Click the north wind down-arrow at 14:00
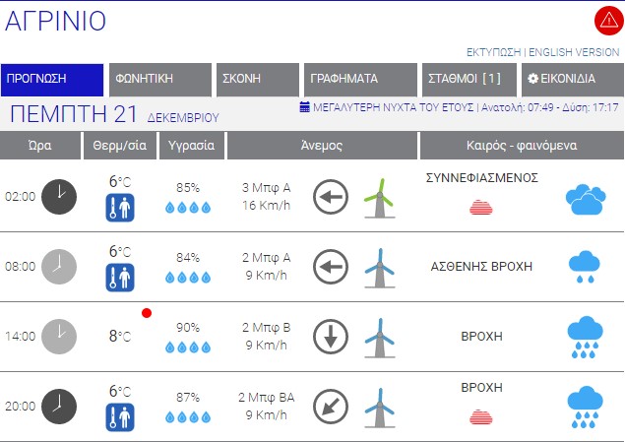The height and width of the screenshot is (442, 625). [331, 337]
